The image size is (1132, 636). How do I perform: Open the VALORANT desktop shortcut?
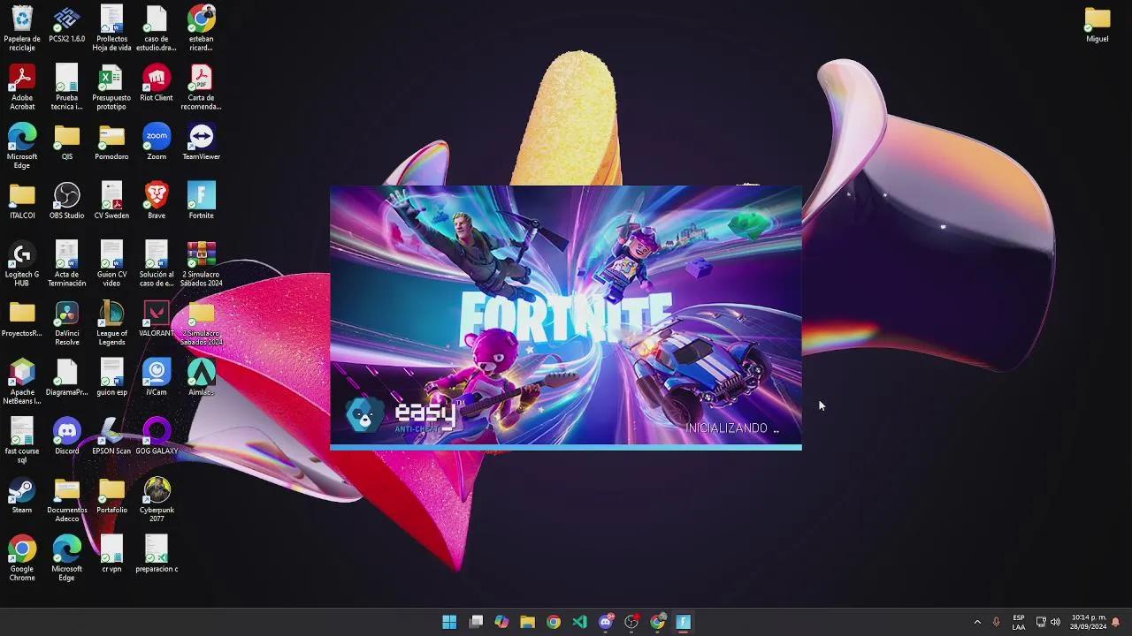pos(157,320)
